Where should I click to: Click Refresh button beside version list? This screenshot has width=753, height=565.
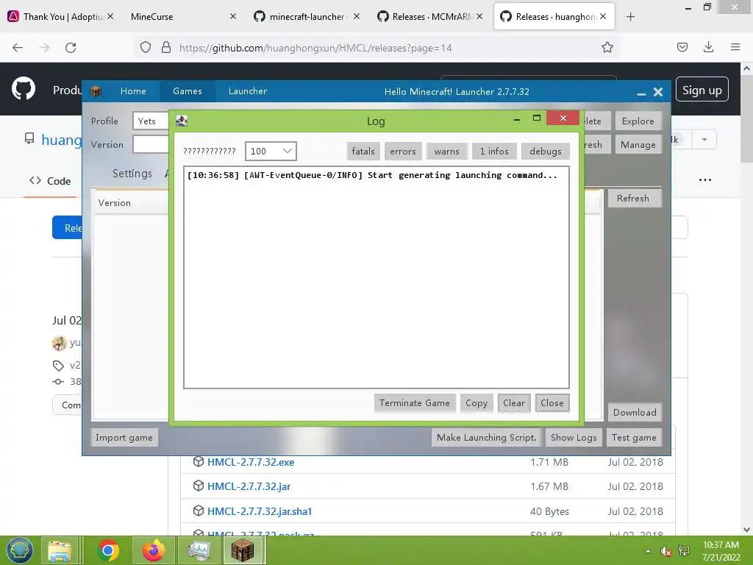pyautogui.click(x=633, y=199)
